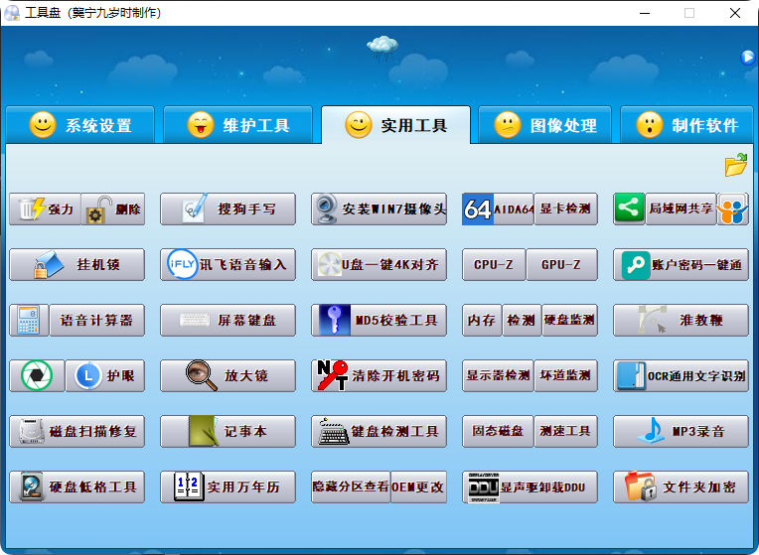Viewport: 759px width, 555px height.
Task: Open the AIDA64 tool
Action: tap(498, 209)
